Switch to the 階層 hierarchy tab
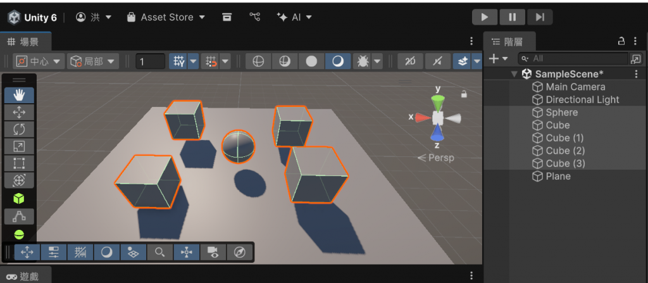648x283 pixels. (509, 41)
